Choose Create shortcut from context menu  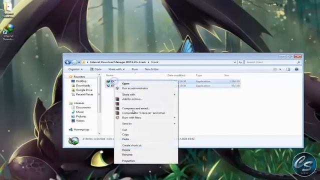pyautogui.click(x=132, y=145)
